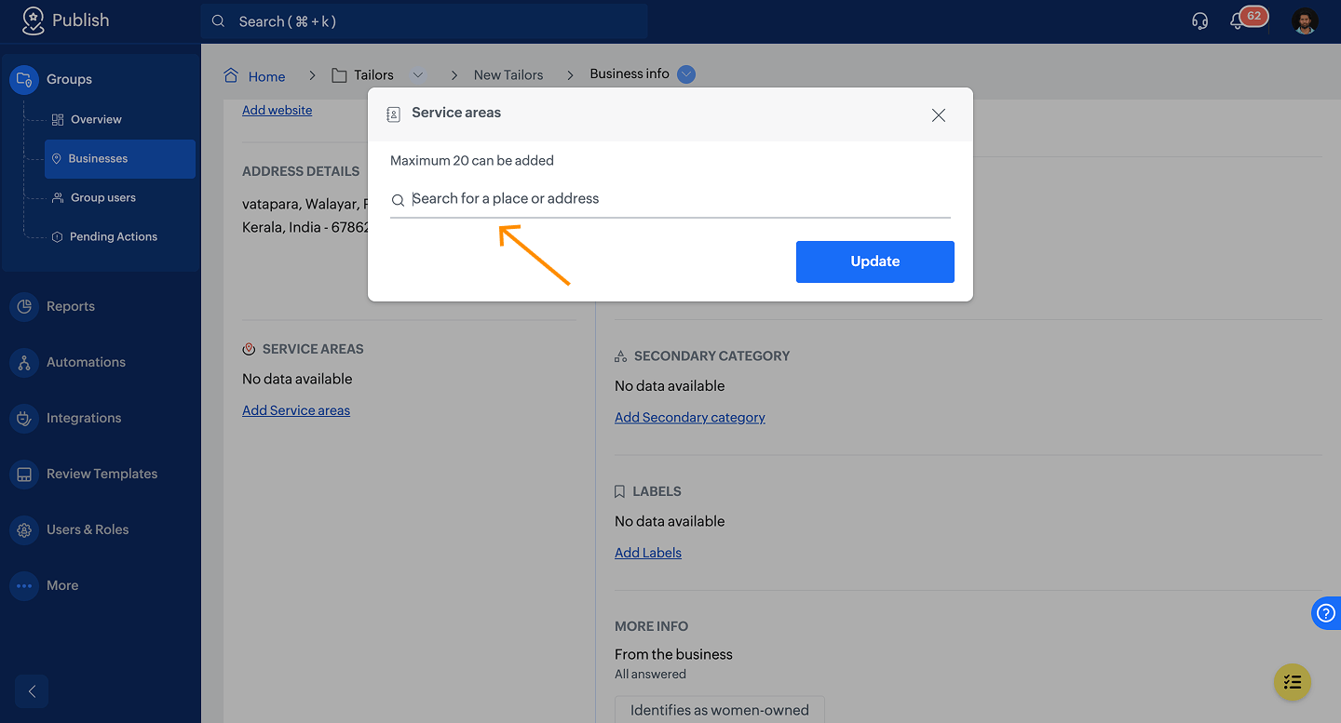Open the notifications bell
The width and height of the screenshot is (1341, 723).
[x=1238, y=21]
